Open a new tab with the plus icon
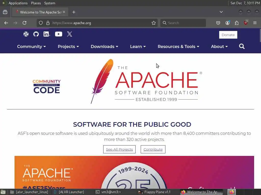The width and height of the screenshot is (261, 195). coord(74,12)
